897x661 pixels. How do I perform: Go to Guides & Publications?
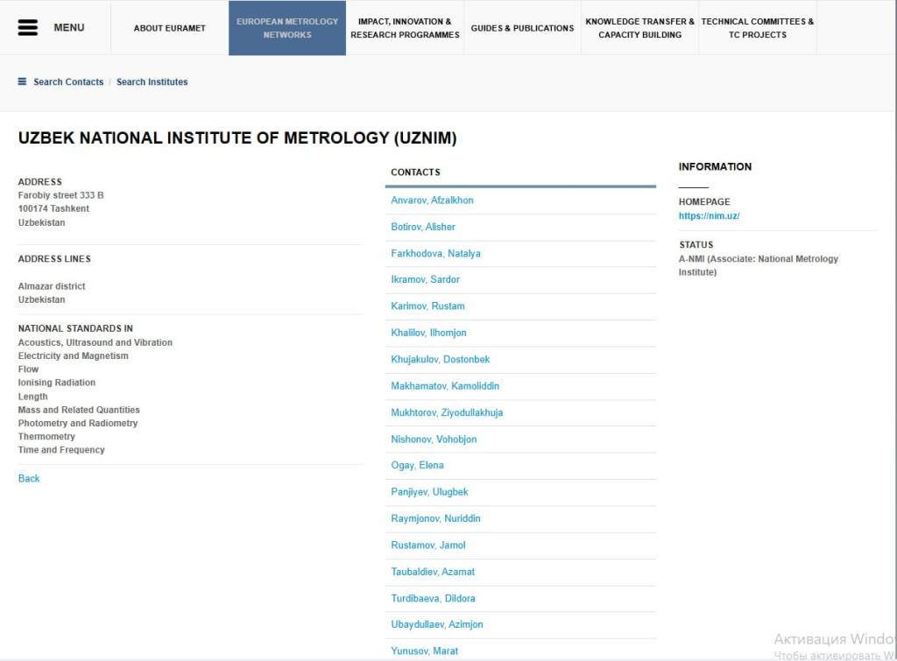tap(522, 28)
